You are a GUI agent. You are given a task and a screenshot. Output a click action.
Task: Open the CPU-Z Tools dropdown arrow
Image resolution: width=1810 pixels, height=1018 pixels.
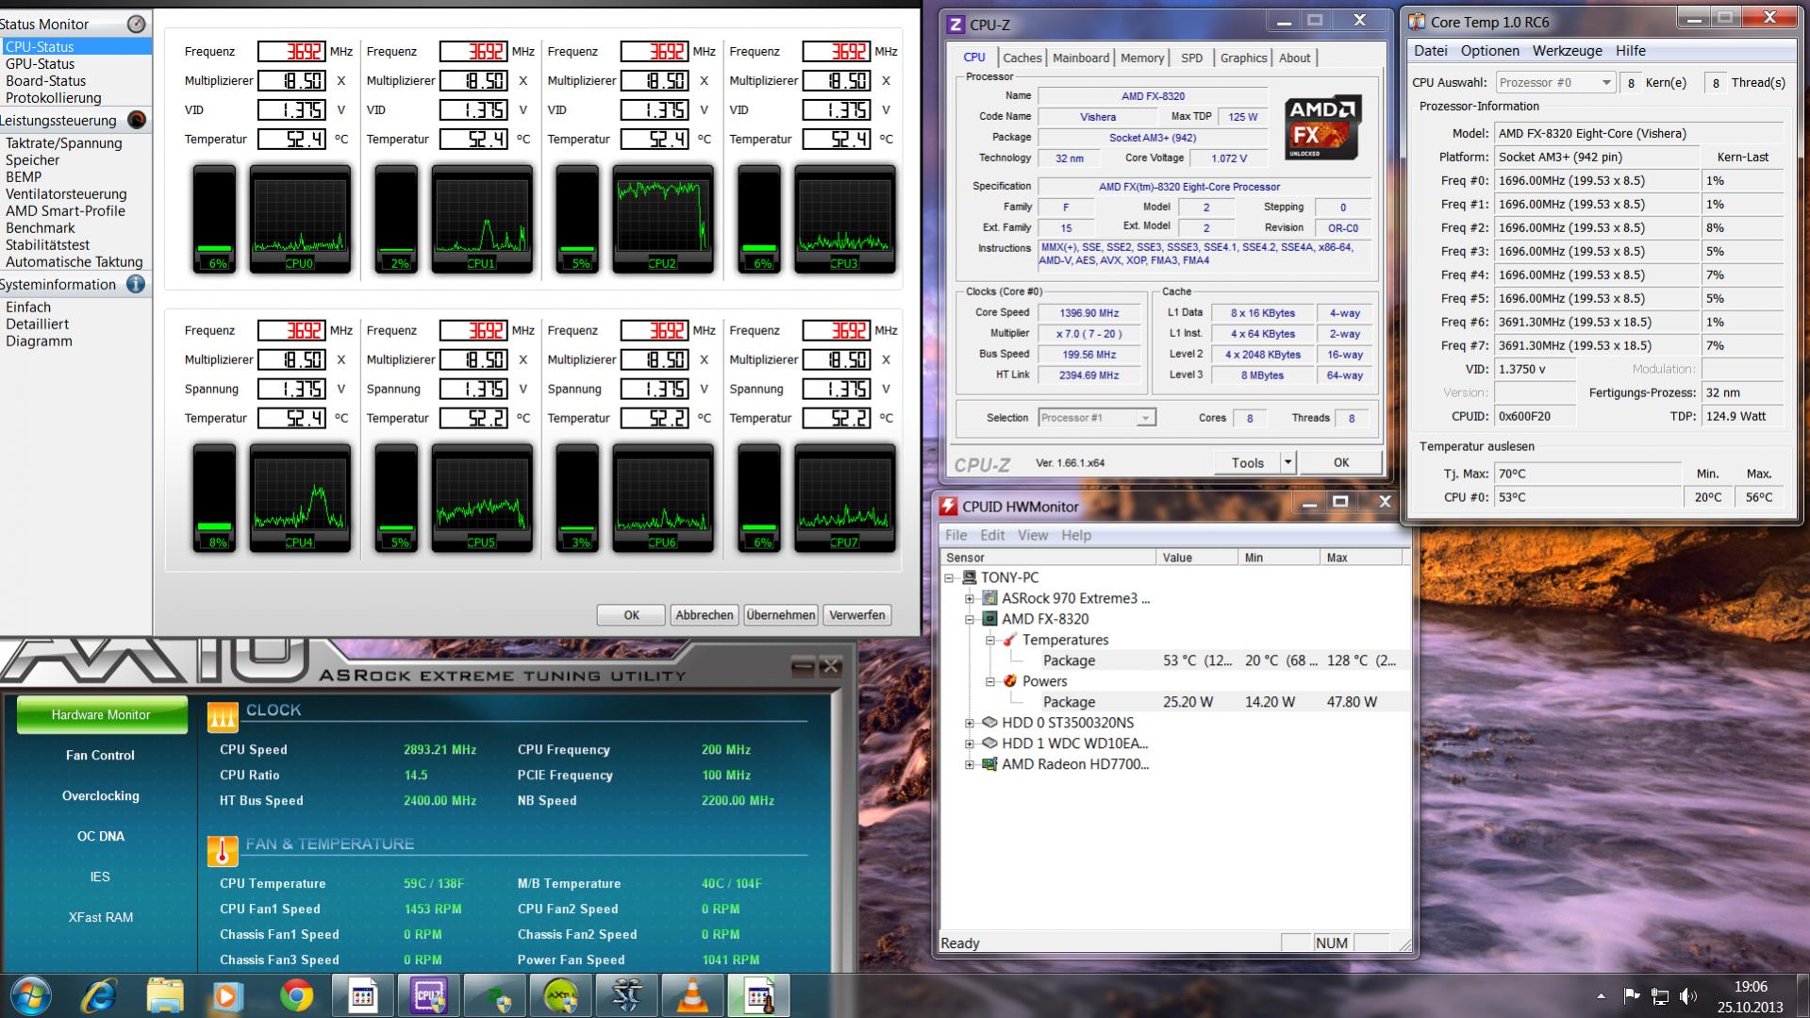(1287, 462)
